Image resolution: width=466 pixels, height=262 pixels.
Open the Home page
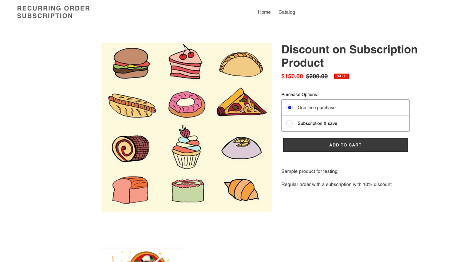tap(264, 12)
